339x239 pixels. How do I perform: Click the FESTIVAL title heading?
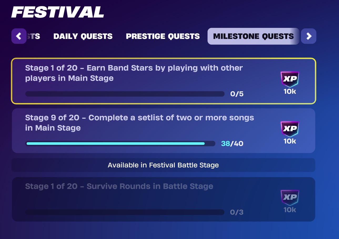(58, 12)
